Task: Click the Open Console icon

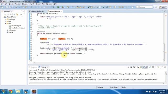Action: tap(157, 67)
